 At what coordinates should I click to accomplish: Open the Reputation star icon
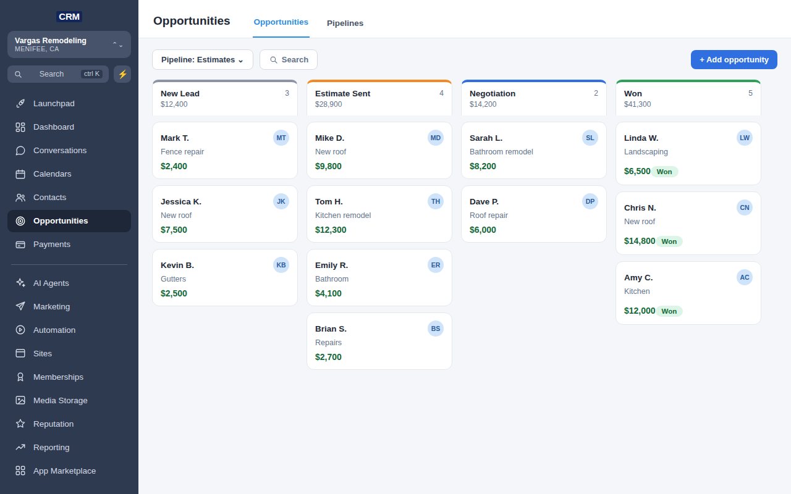pyautogui.click(x=20, y=424)
